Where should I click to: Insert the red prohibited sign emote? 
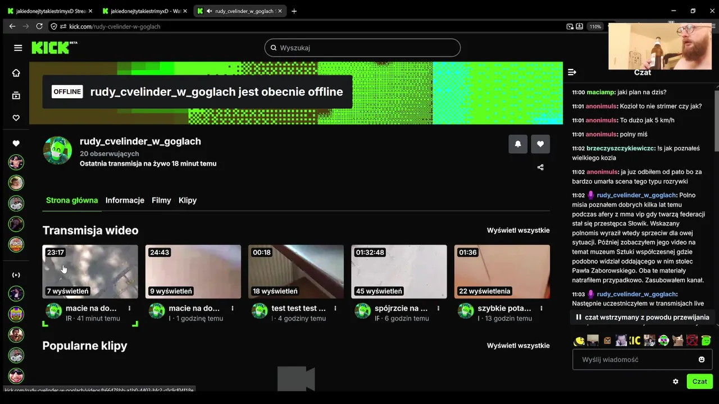coord(692,341)
